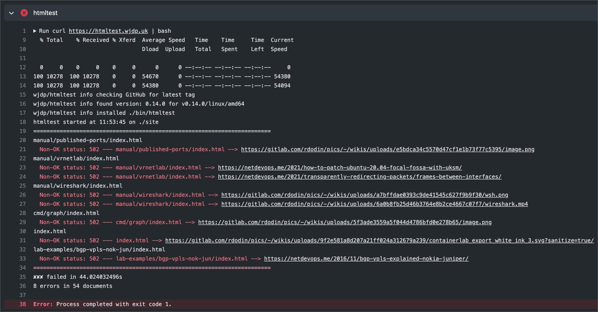Click the red failed status icon
598x312 pixels.
click(24, 13)
